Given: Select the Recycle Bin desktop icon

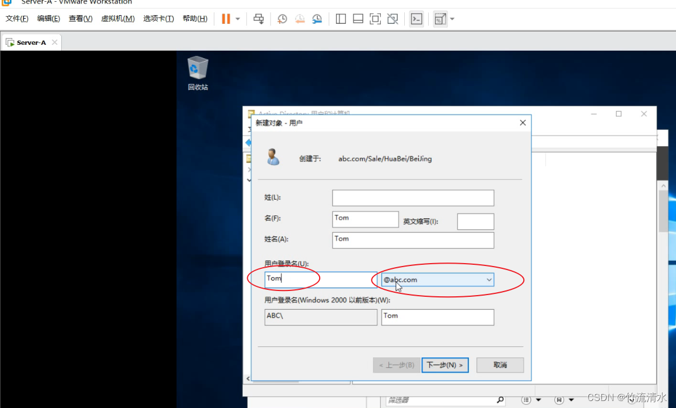Looking at the screenshot, I should [198, 73].
